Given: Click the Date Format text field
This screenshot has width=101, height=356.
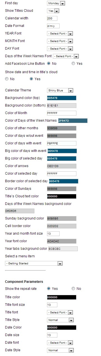Looking at the screenshot, I should (54, 26).
